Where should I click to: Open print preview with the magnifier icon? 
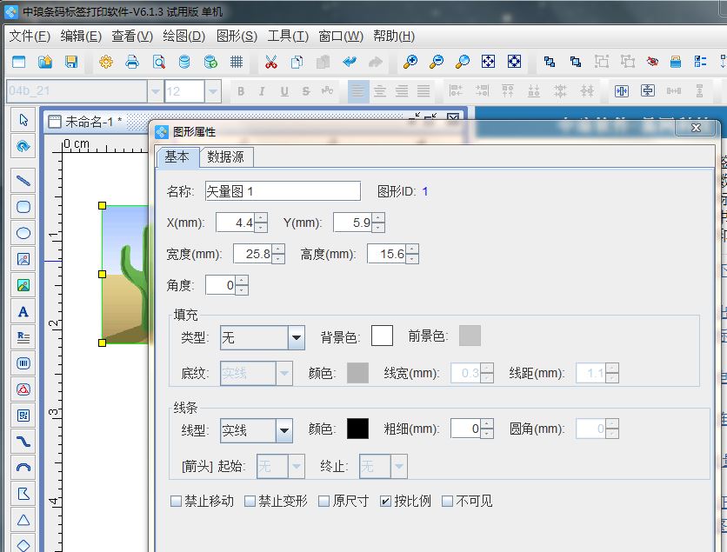(161, 63)
